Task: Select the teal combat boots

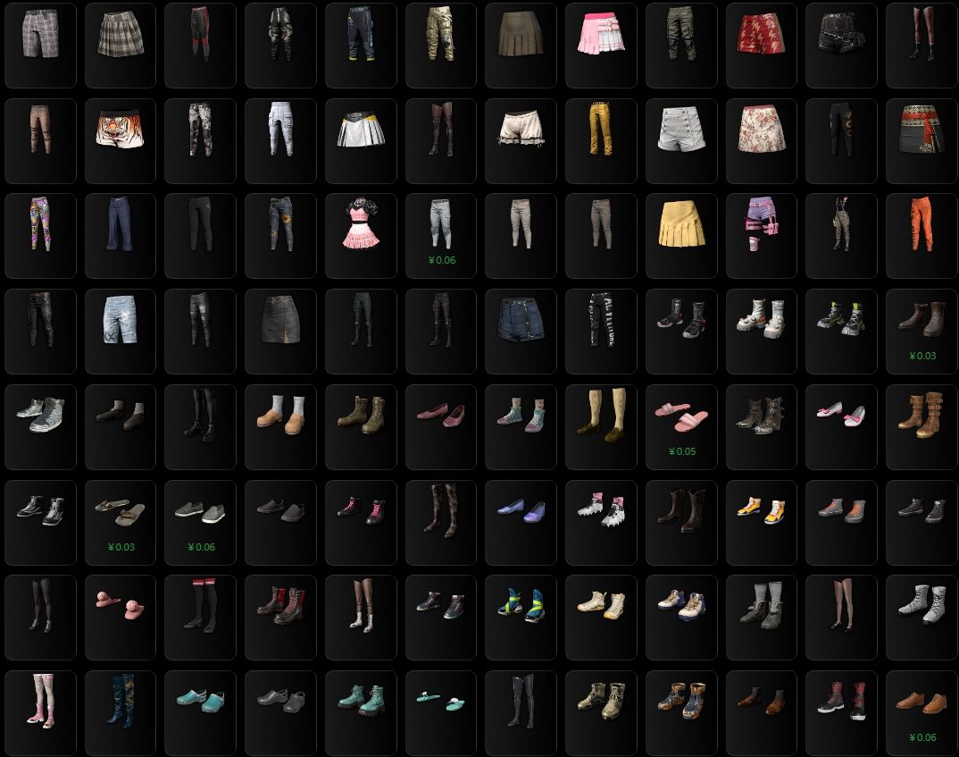Action: click(361, 700)
